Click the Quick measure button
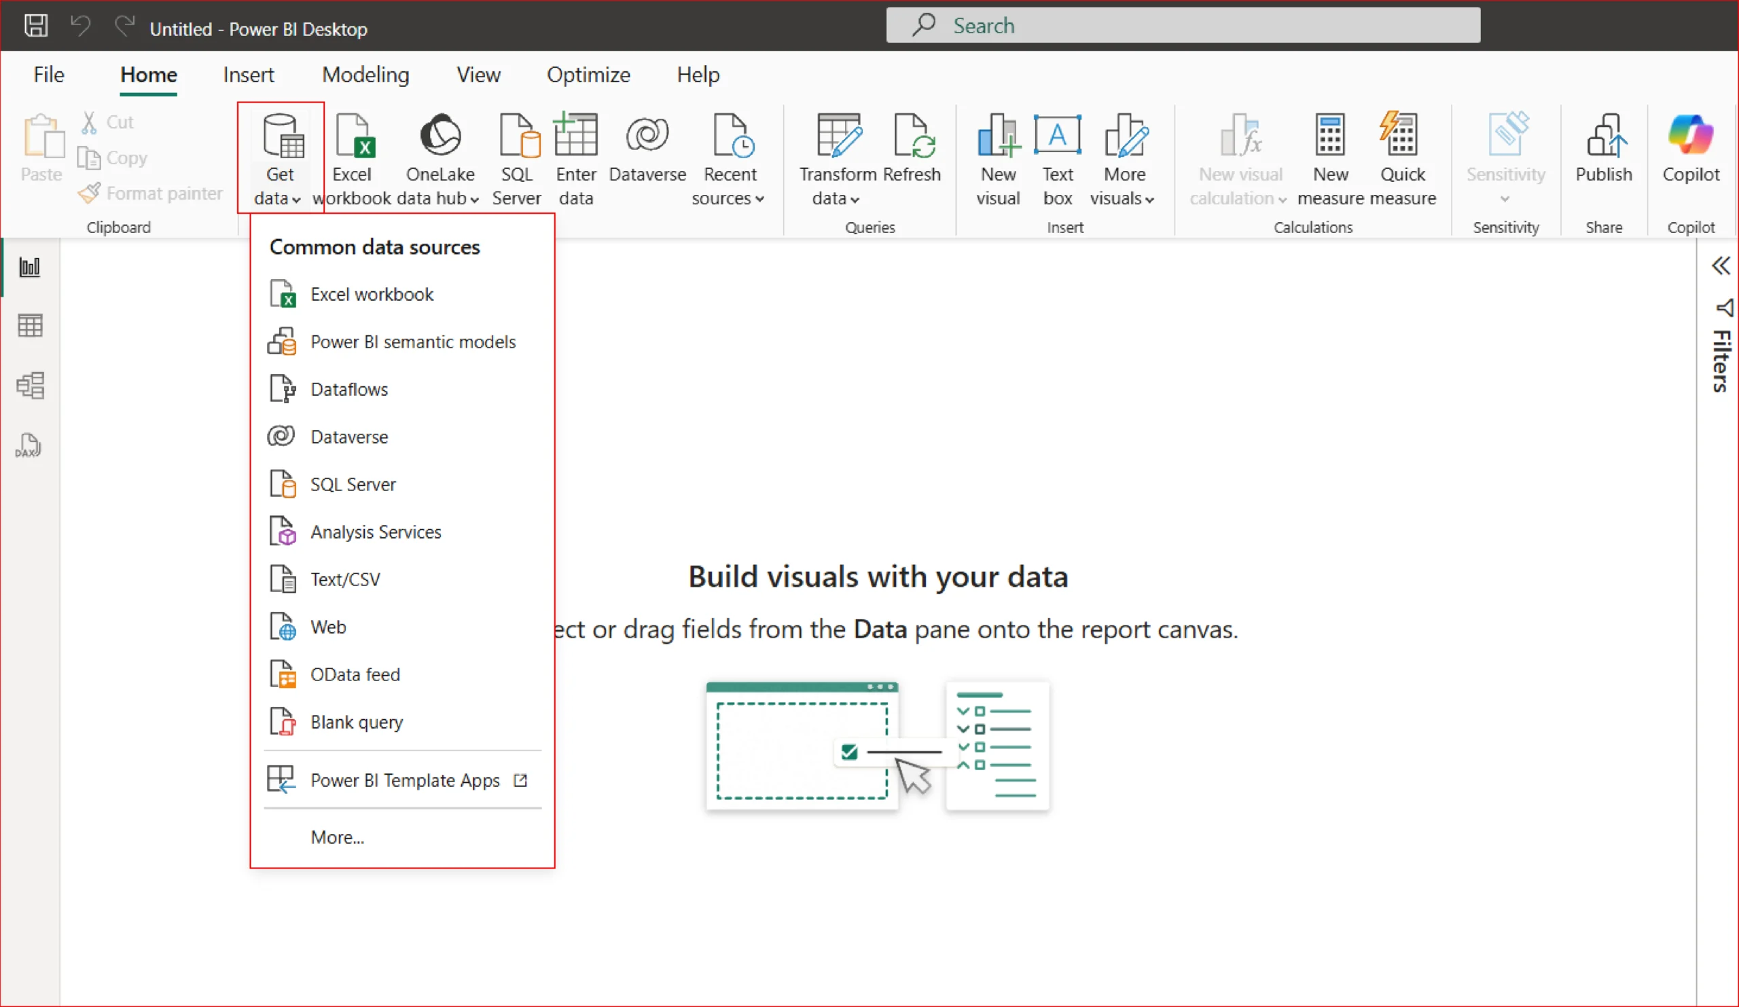The width and height of the screenshot is (1739, 1007). [1402, 158]
